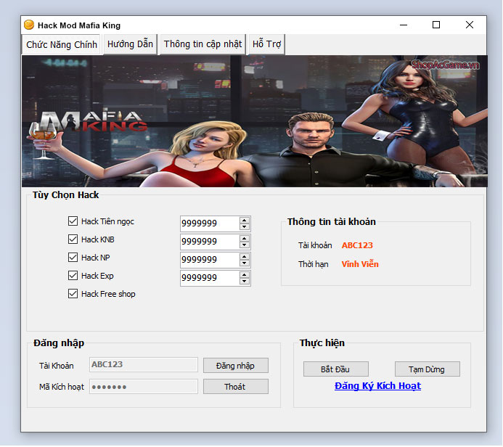Maximize the Hack Mod Mafia King window
This screenshot has height=447, width=503.
[436, 25]
